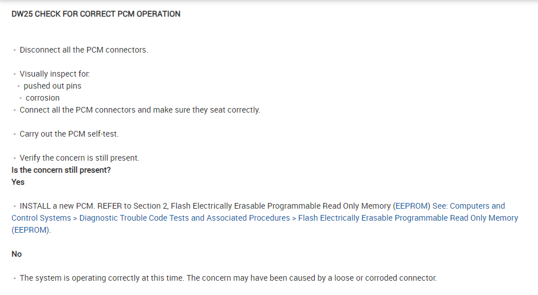Open the 'See: Computers and Control Systems' link
Image resolution: width=538 pixels, height=295 pixels.
[x=468, y=206]
